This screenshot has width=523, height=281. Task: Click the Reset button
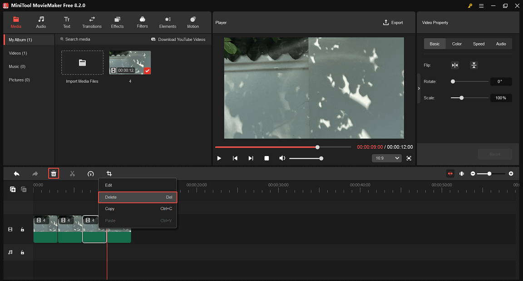coord(495,154)
